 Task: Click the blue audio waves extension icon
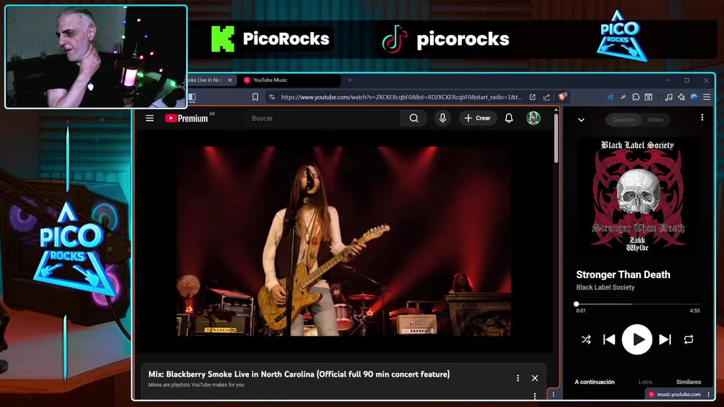610,97
